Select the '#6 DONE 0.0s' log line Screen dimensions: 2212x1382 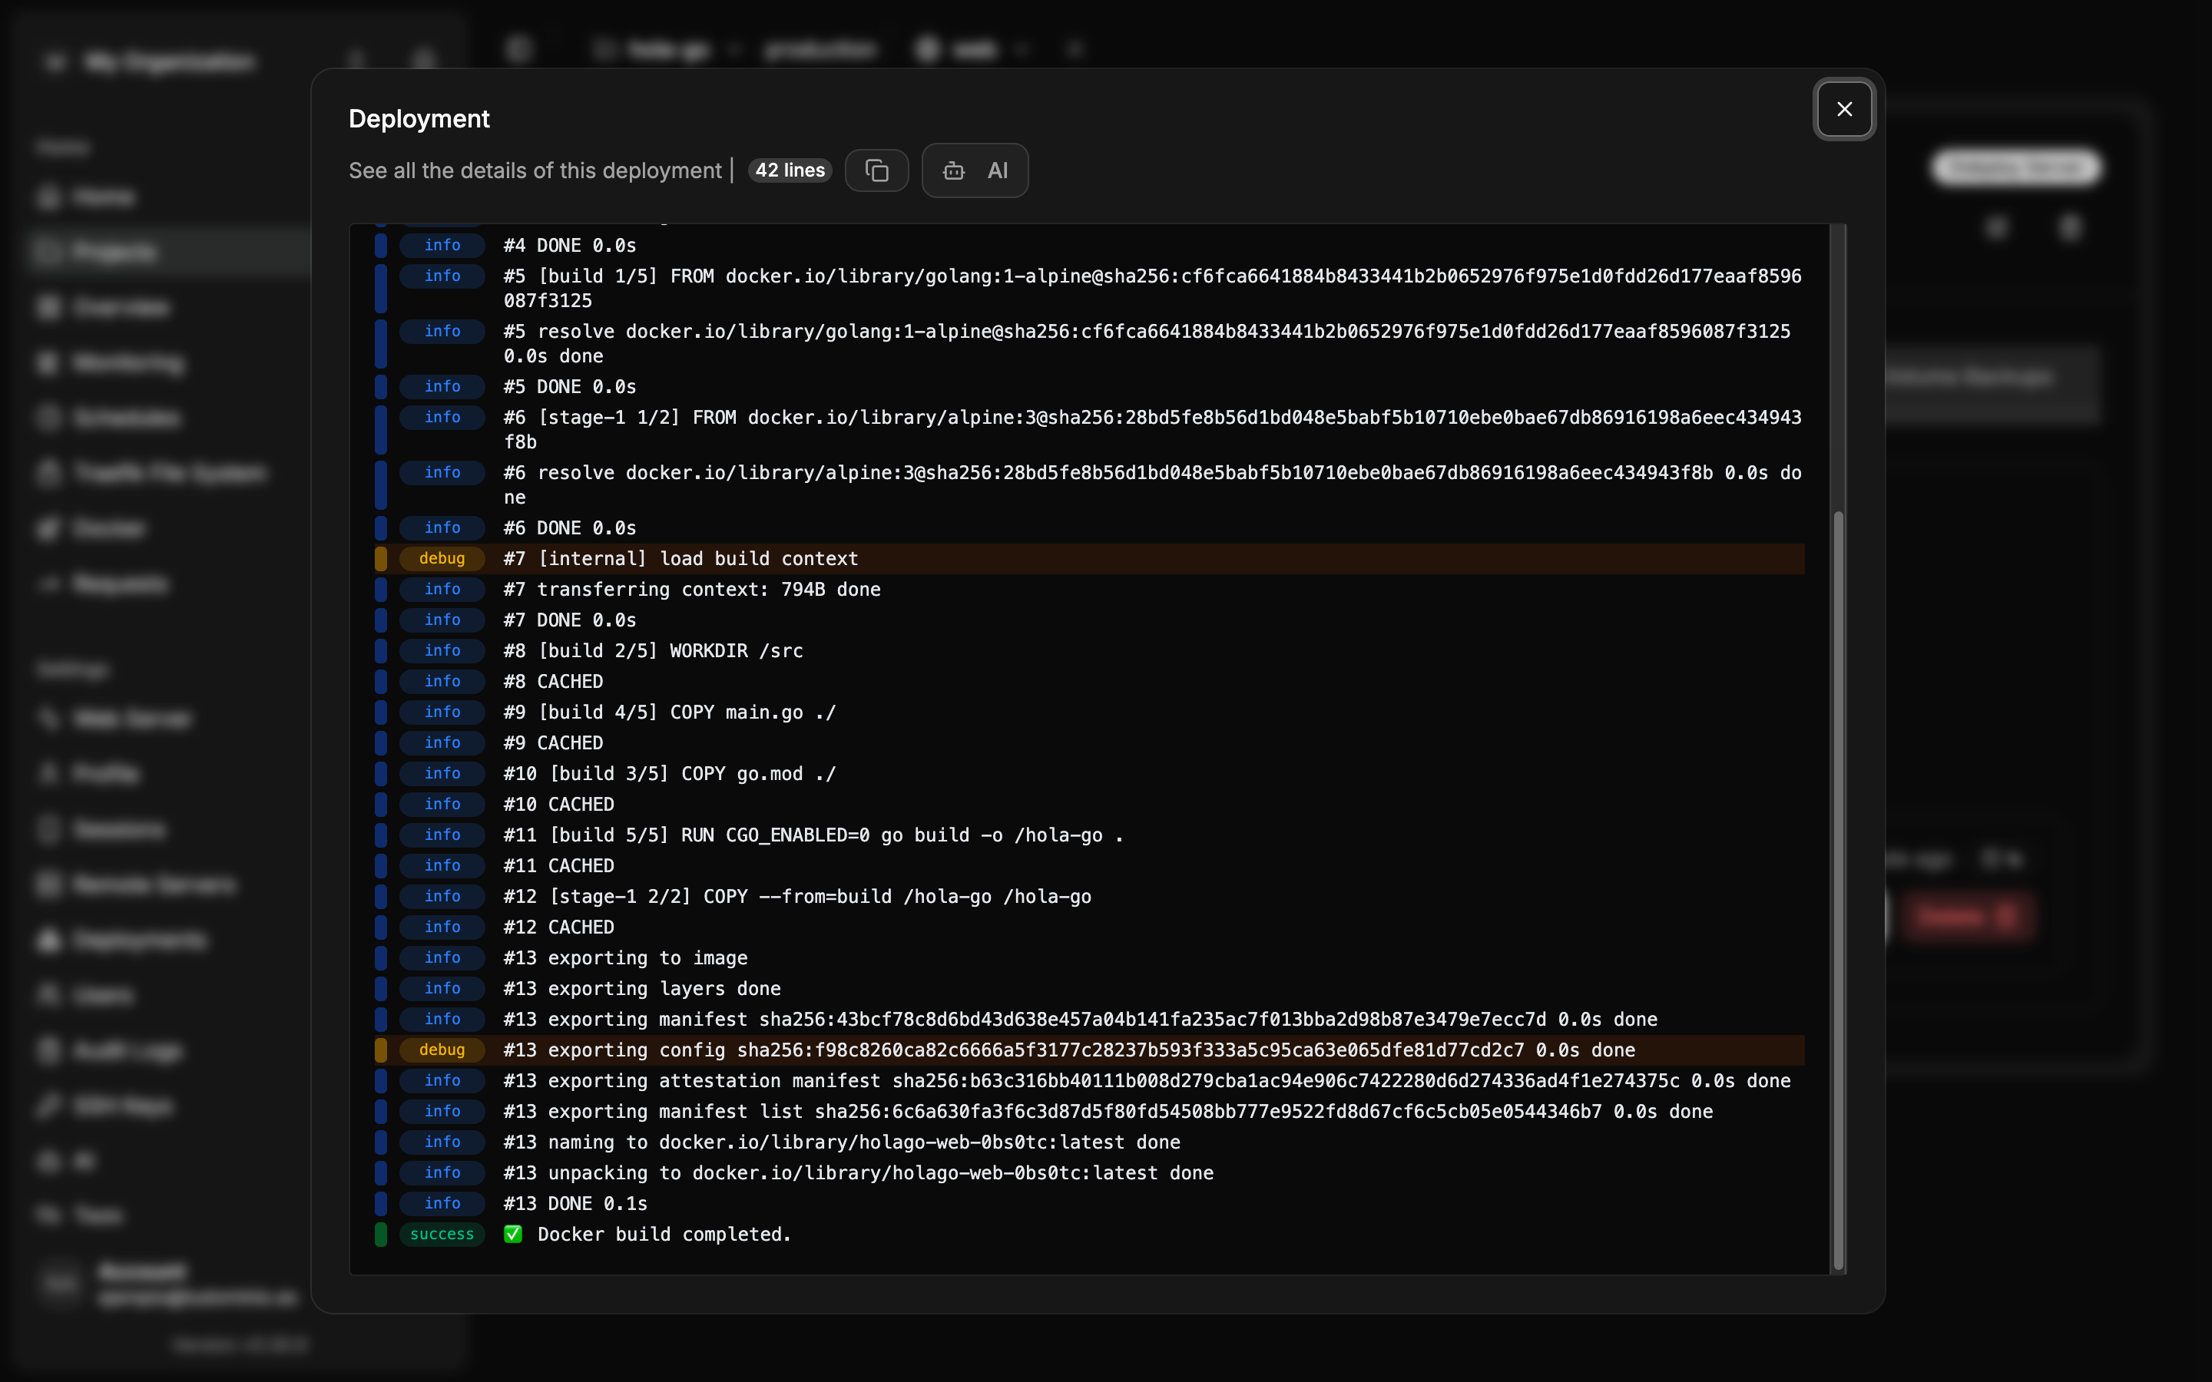[1090, 527]
